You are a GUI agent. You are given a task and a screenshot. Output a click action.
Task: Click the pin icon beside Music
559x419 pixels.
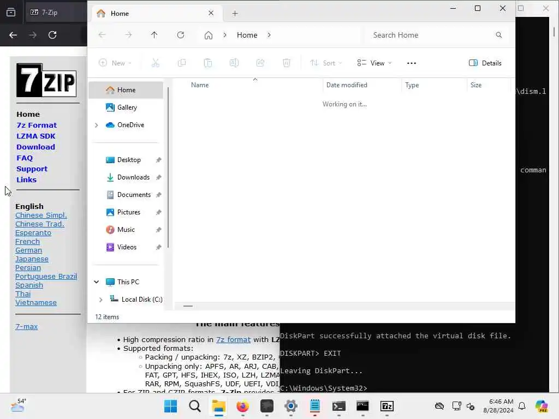click(x=159, y=230)
